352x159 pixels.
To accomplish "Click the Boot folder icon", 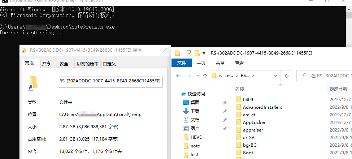I will pyautogui.click(x=239, y=153).
